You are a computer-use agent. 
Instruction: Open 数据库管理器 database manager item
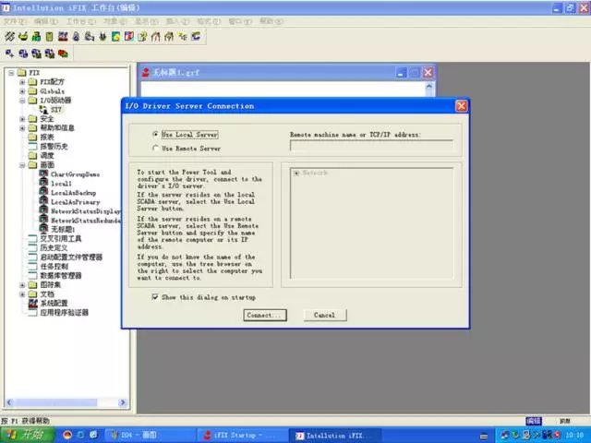point(60,275)
